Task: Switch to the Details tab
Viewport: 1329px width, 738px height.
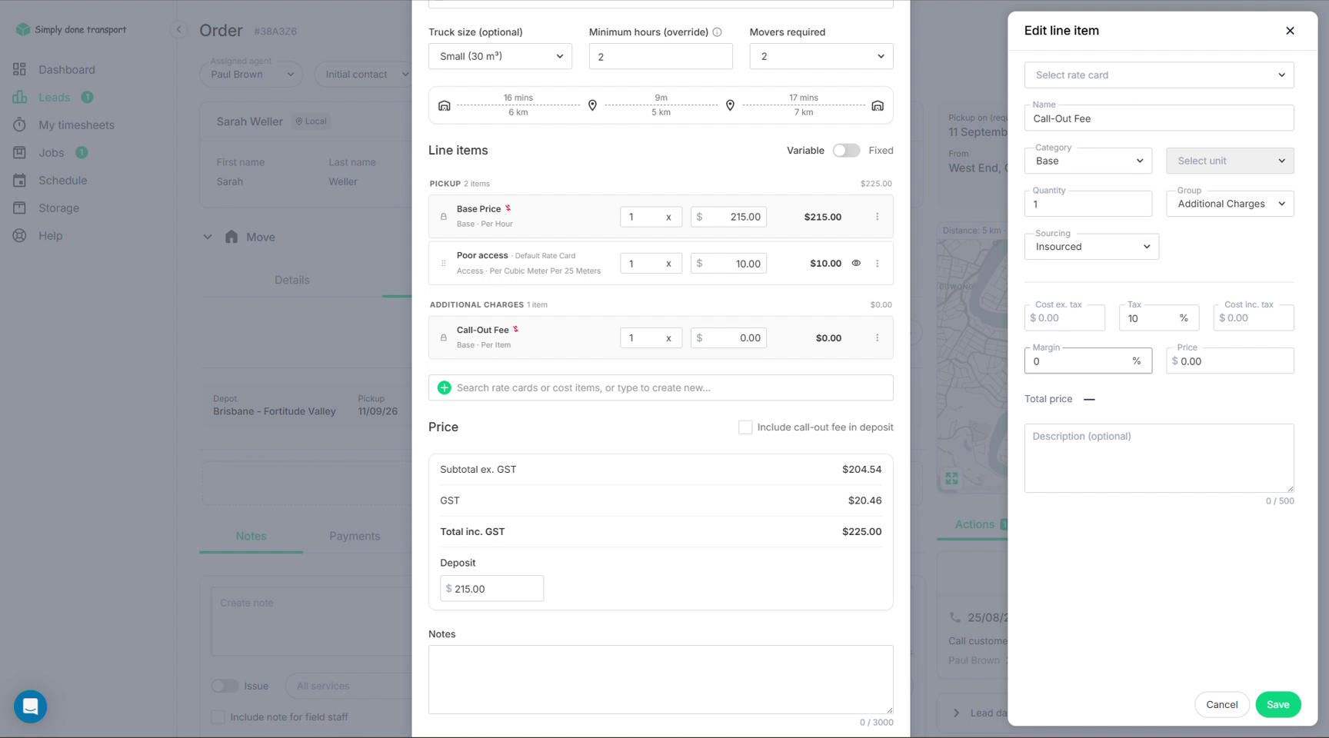Action: coord(292,280)
